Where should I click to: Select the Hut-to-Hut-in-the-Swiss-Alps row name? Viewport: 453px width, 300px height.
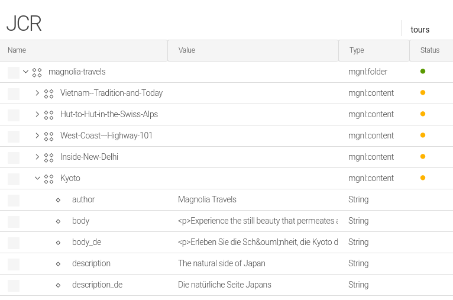109,114
